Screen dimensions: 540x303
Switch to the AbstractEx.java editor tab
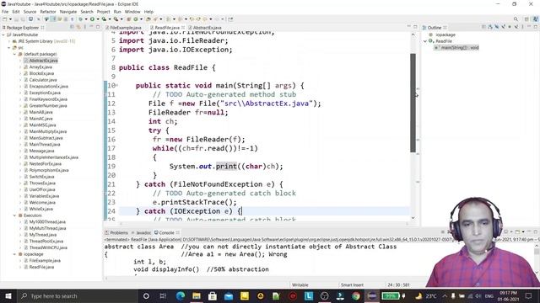(x=207, y=28)
